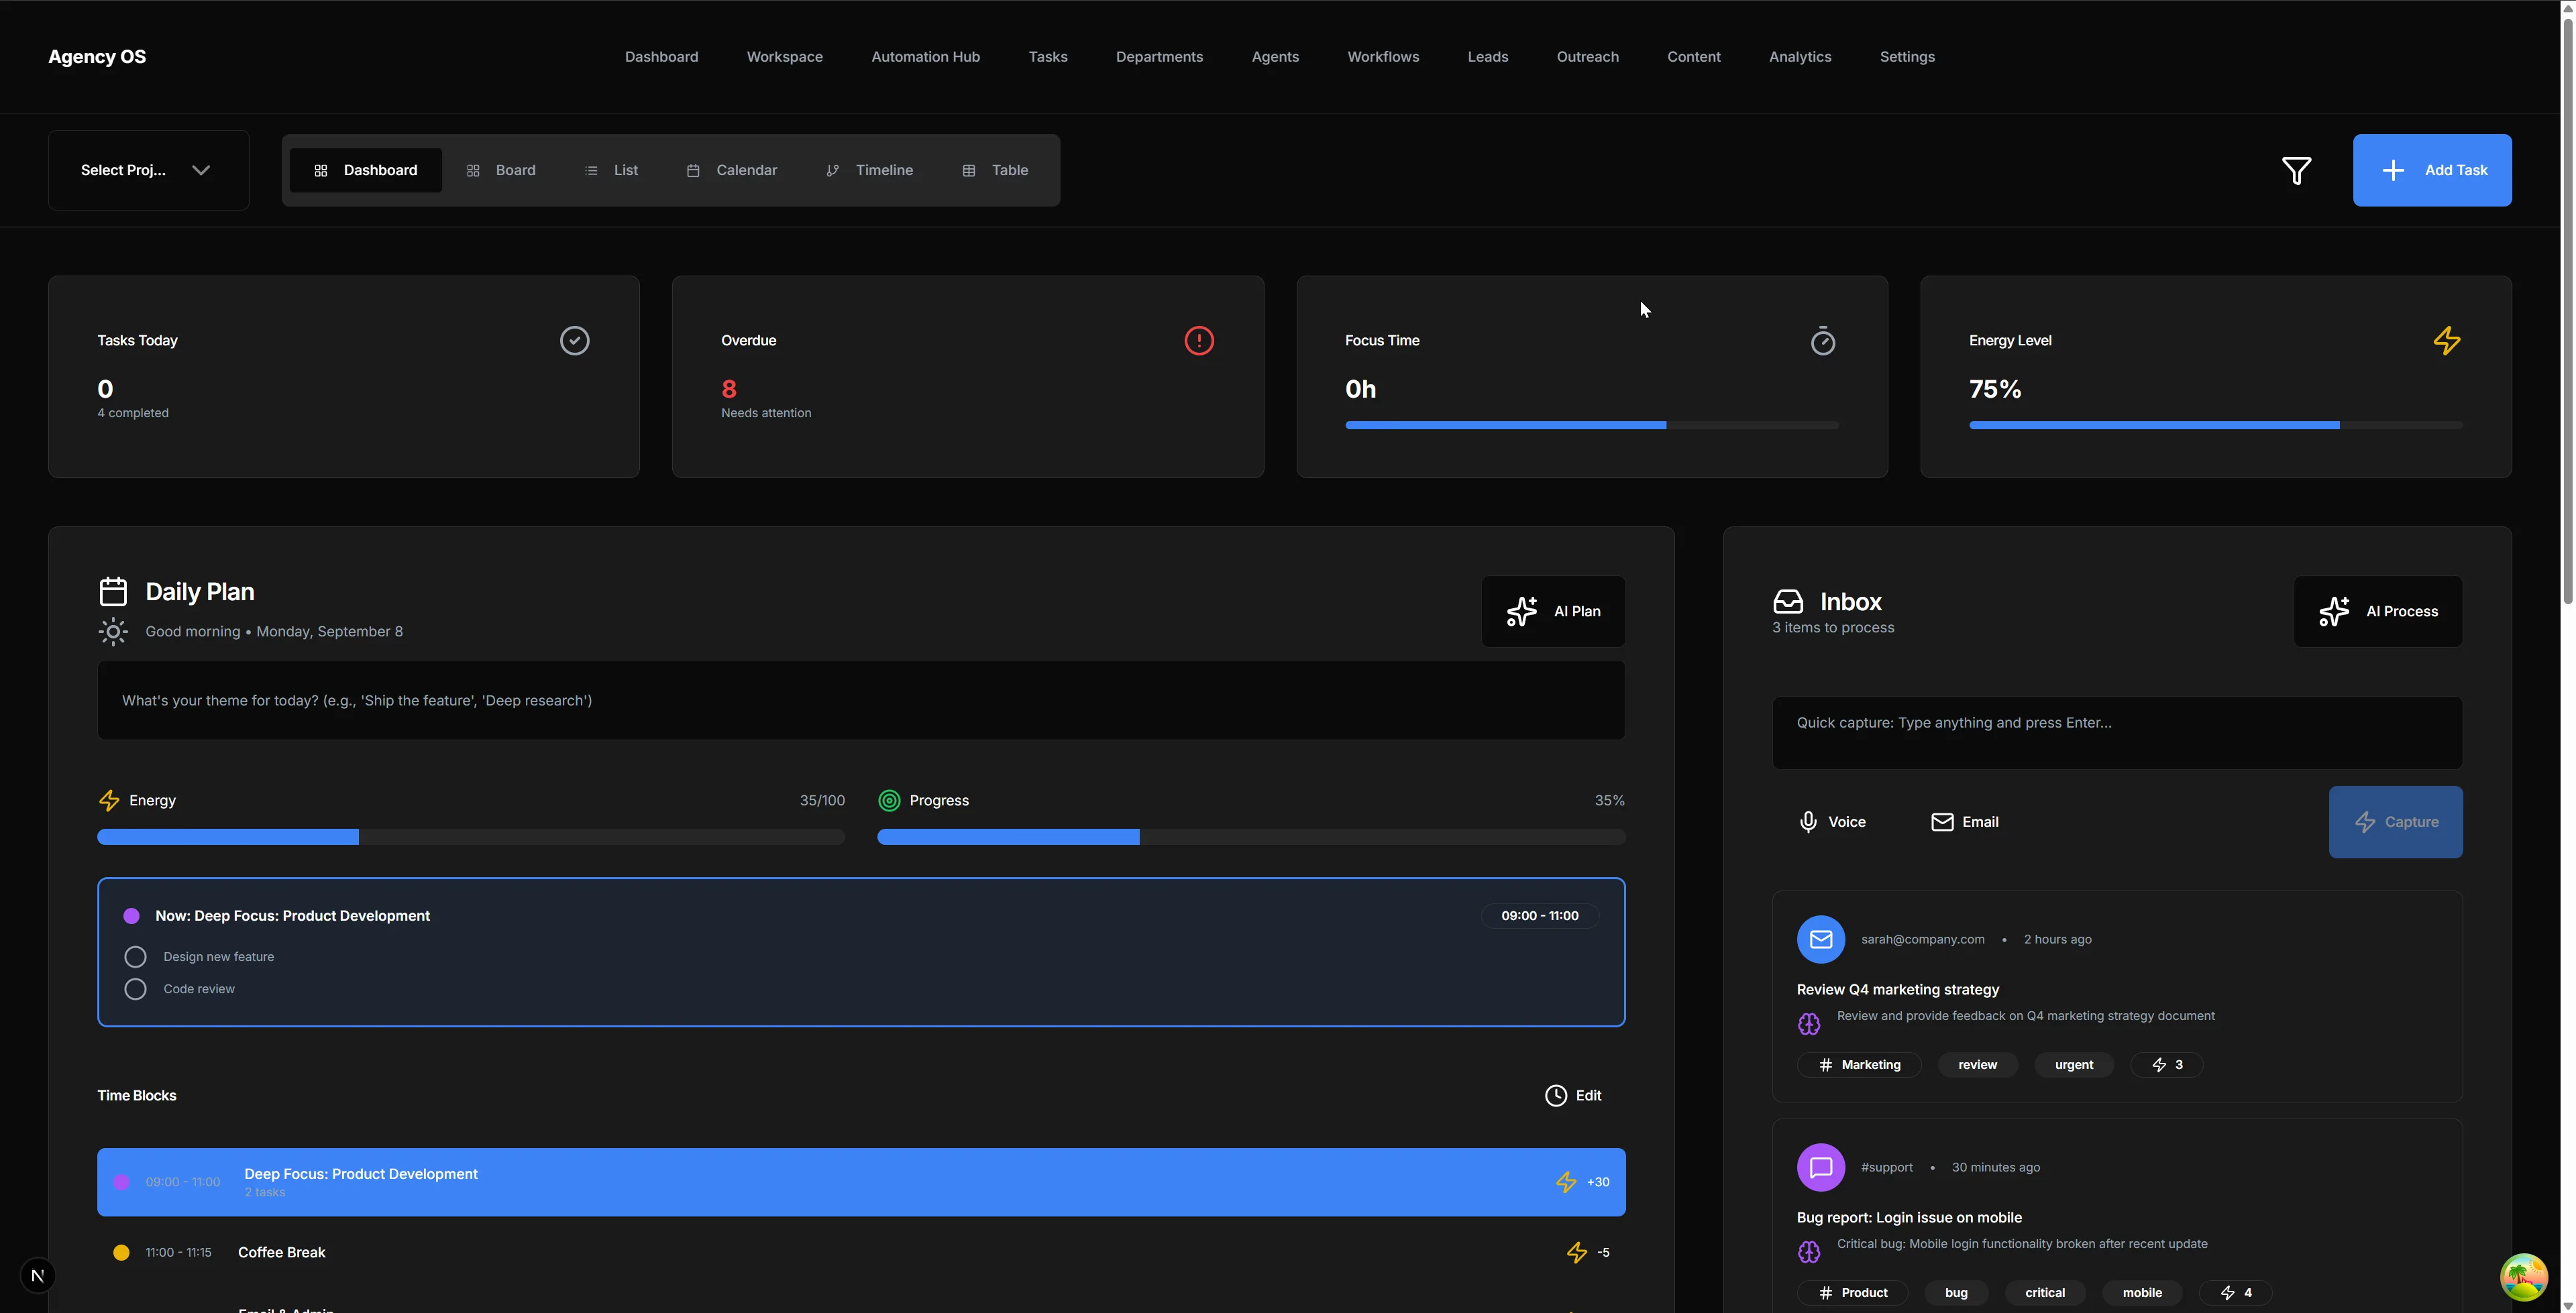The height and width of the screenshot is (1313, 2576).
Task: Click the Add Task button
Action: coord(2433,170)
